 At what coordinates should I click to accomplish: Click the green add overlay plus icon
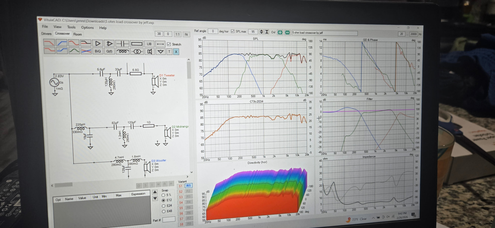280,32
